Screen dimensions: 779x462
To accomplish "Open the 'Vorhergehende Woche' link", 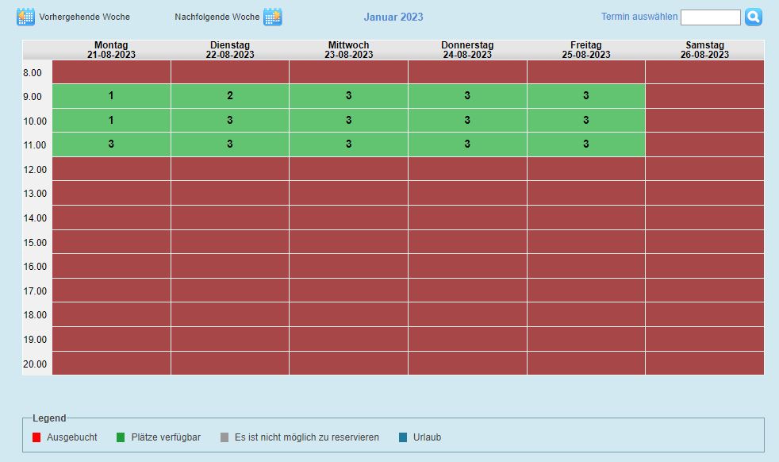I will (84, 17).
